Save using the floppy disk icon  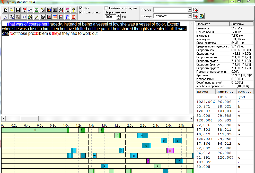click(x=18, y=10)
